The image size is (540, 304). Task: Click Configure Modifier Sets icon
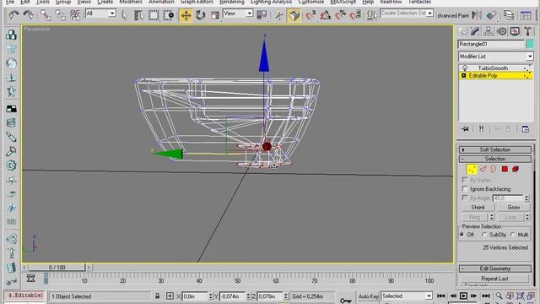pyautogui.click(x=525, y=129)
